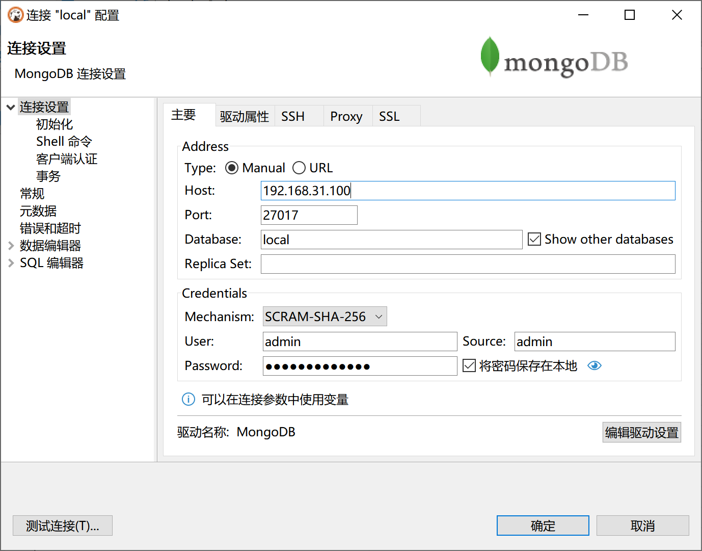Image resolution: width=702 pixels, height=551 pixels.
Task: Cancel with the 取消 button
Action: pyautogui.click(x=643, y=526)
